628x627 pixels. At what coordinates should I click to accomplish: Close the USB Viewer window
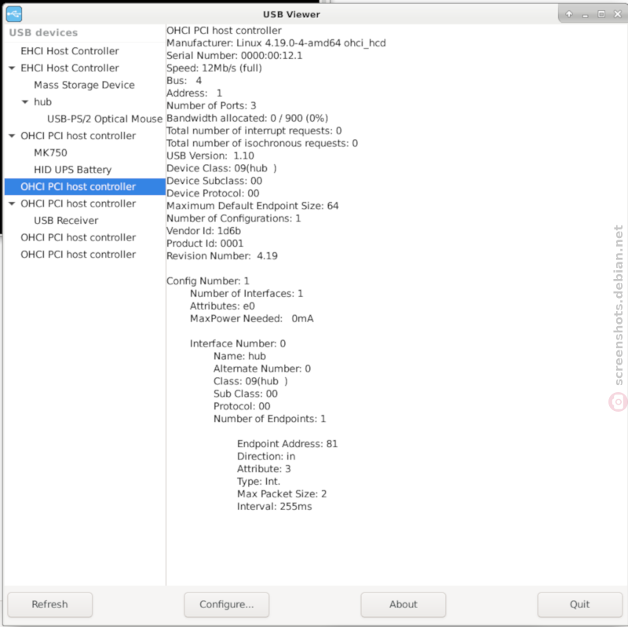click(x=618, y=14)
